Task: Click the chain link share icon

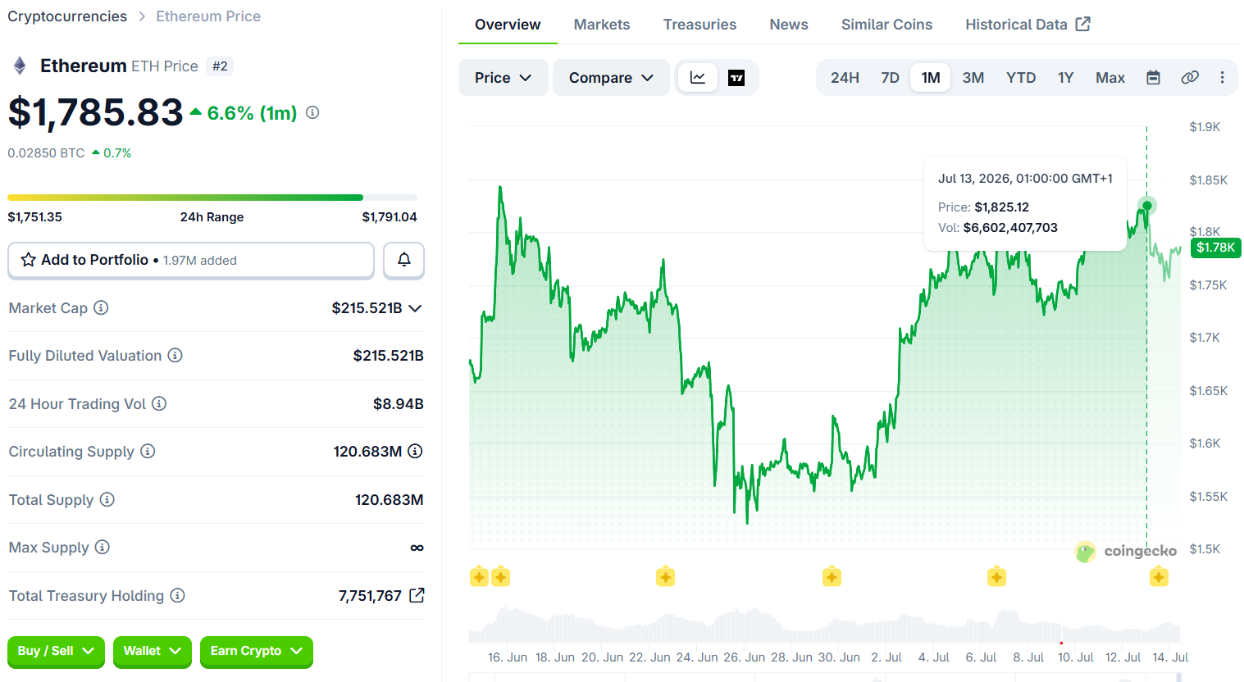Action: [x=1190, y=78]
